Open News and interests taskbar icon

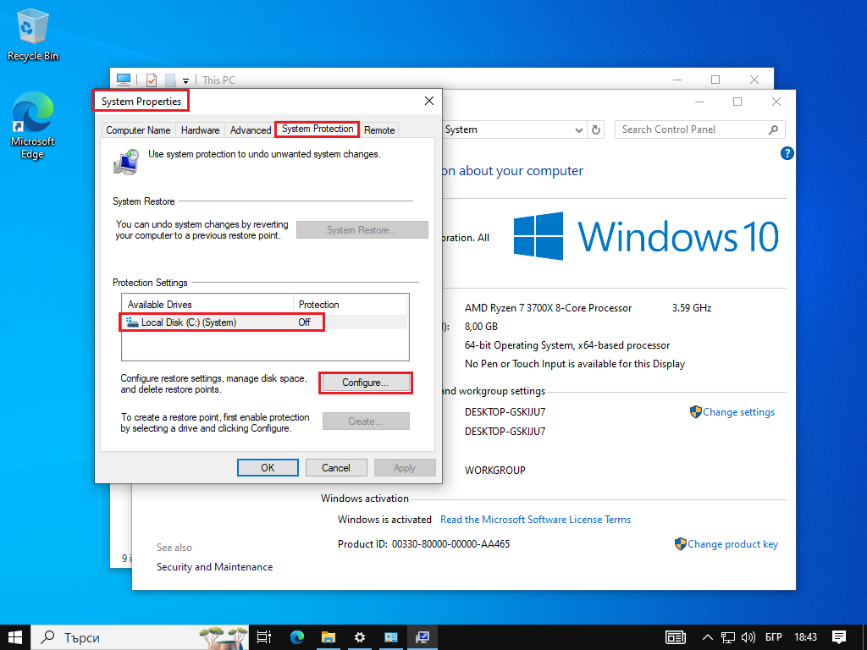[x=675, y=637]
